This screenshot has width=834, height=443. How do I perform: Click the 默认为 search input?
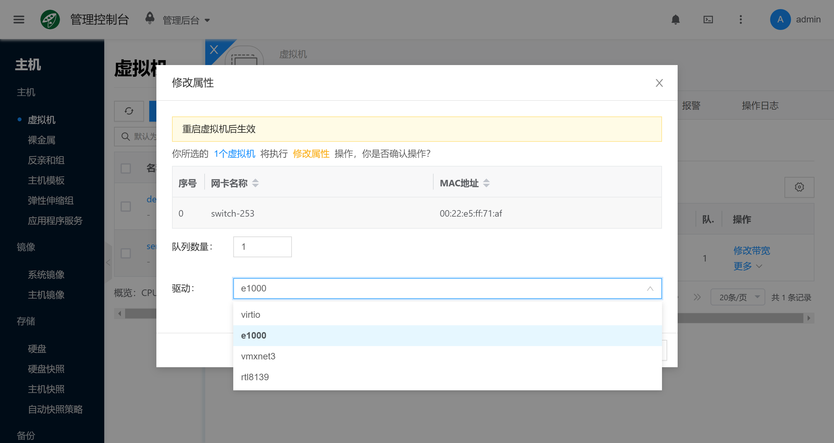coord(145,136)
